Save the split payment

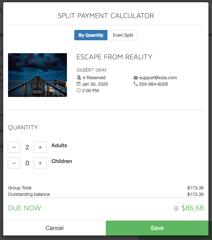157,228
